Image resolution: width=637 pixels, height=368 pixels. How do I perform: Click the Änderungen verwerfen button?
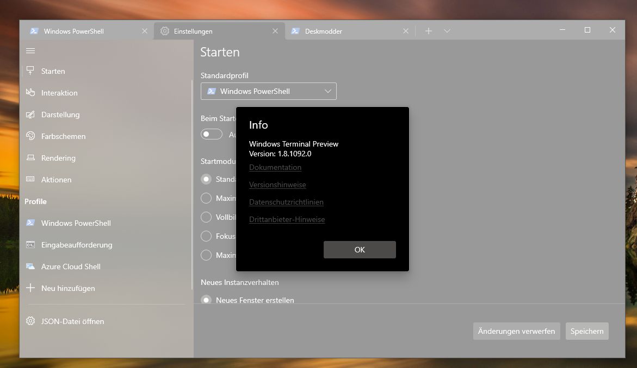click(x=516, y=331)
